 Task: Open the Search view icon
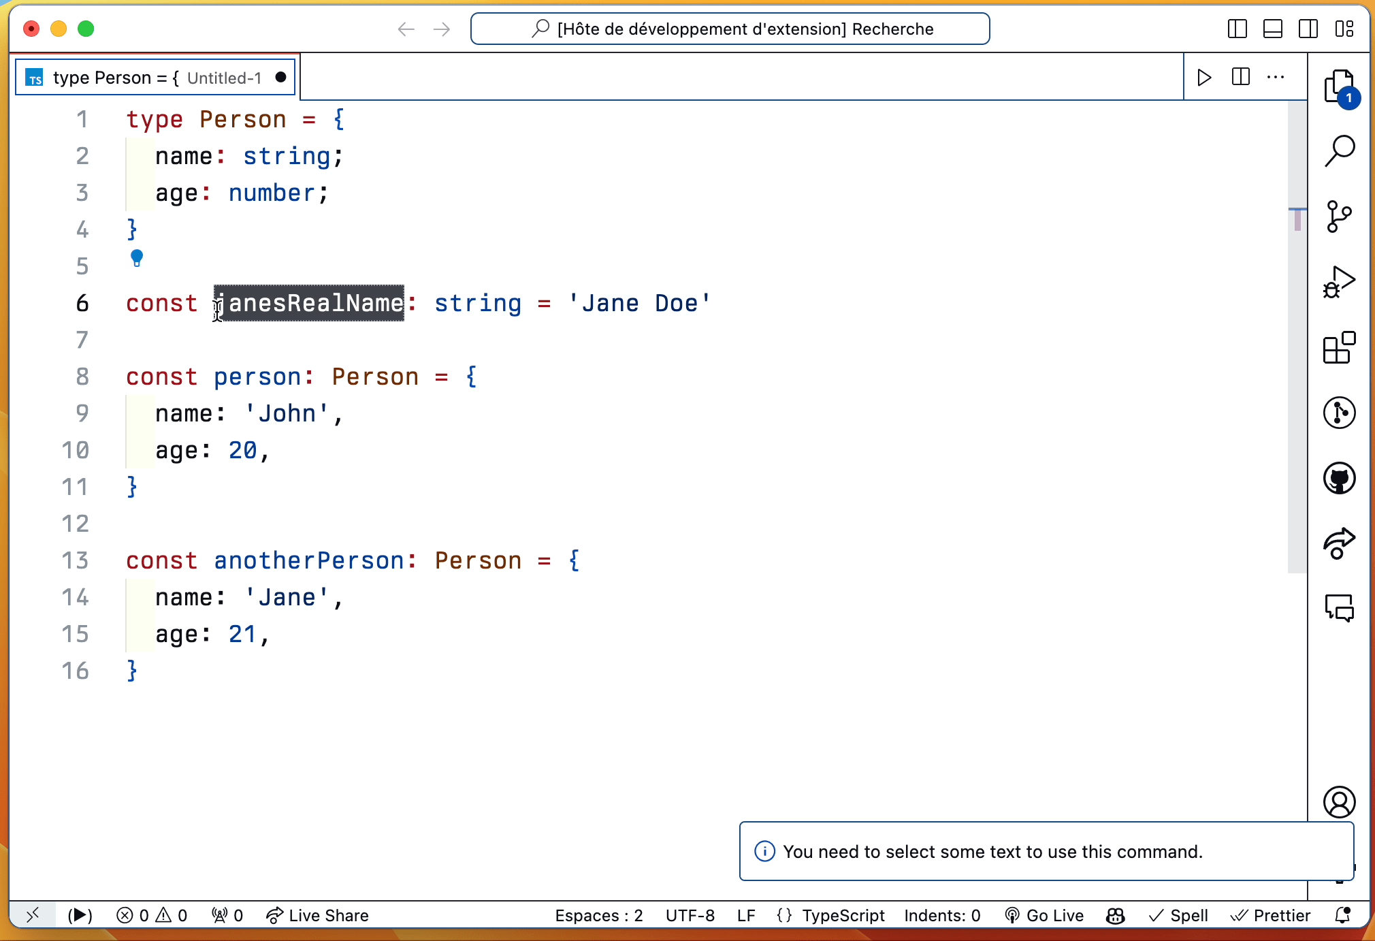coord(1340,150)
